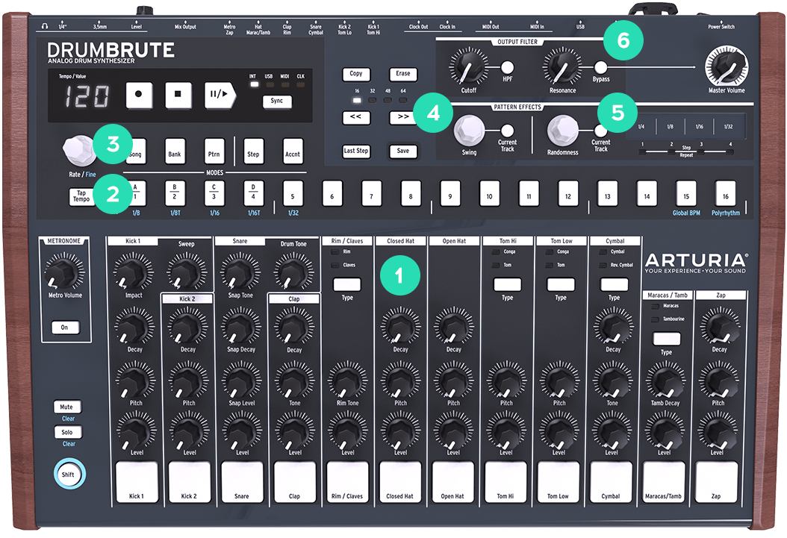
Task: Tap the Snare pad
Action: (x=242, y=482)
